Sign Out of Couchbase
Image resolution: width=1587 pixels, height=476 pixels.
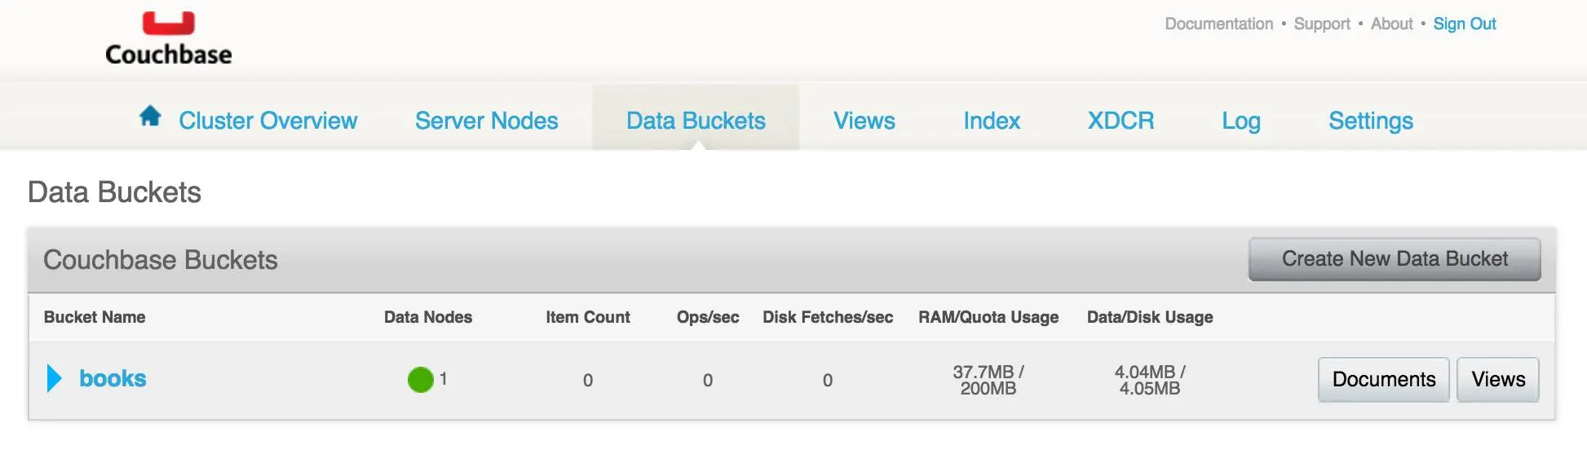pos(1465,24)
